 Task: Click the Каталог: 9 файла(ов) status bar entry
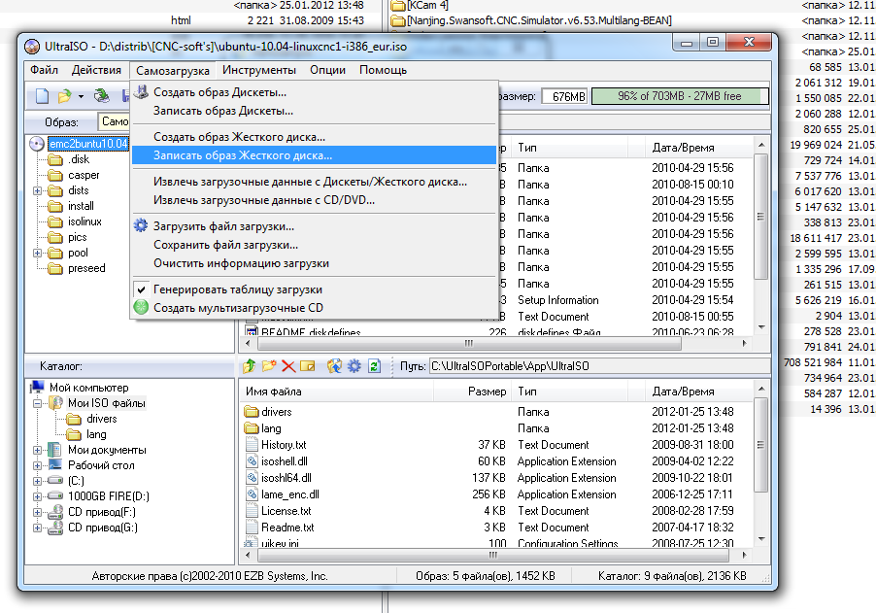tap(672, 576)
